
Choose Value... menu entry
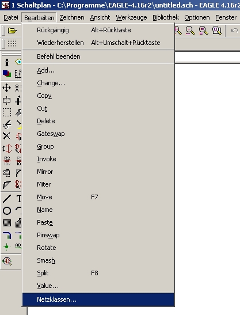point(98,286)
